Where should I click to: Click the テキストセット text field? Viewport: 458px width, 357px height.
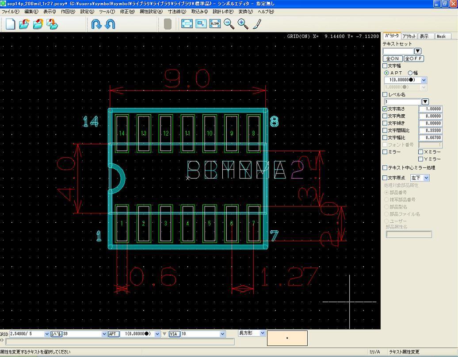(x=398, y=51)
